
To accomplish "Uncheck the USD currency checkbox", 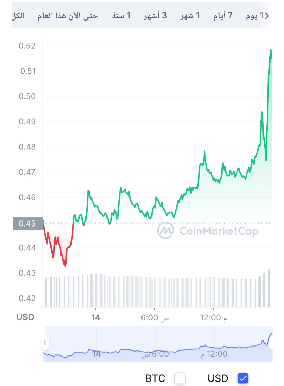I will point(243,378).
